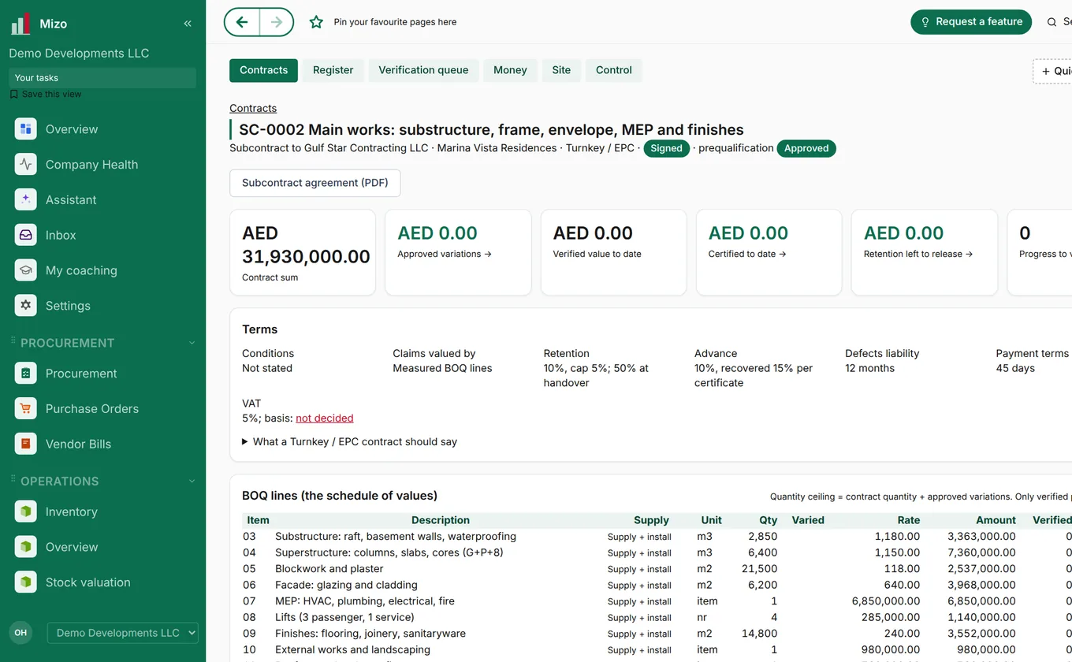Collapse the sidebar with double-chevron icon
Viewport: 1072px width, 662px height.
click(188, 24)
